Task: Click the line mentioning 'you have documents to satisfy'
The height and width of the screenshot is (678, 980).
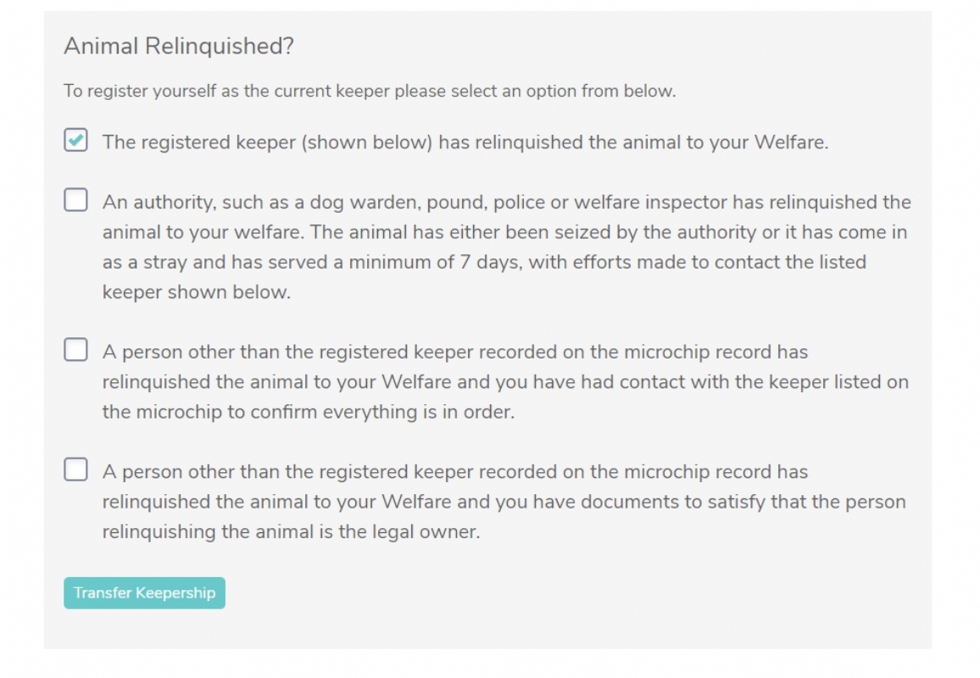Action: tap(504, 502)
